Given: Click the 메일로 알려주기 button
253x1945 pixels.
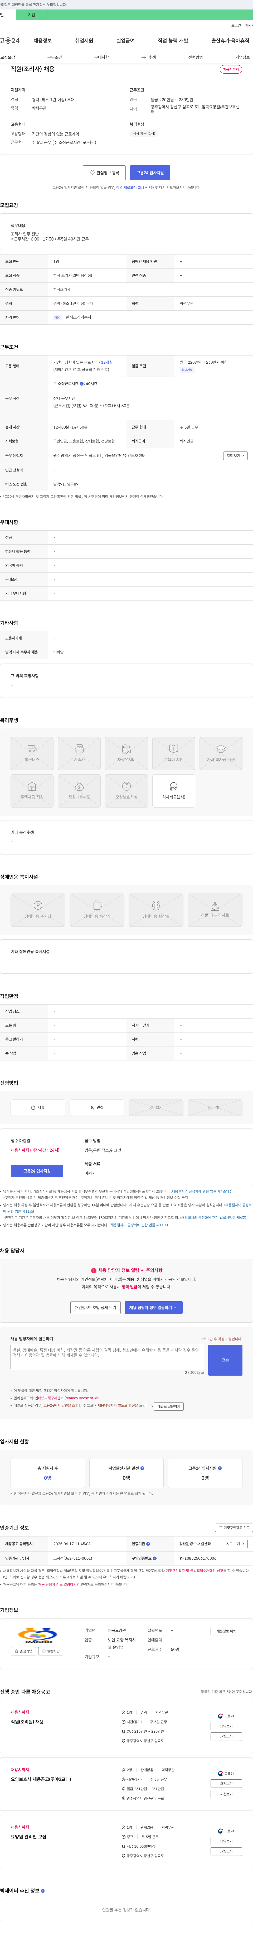Looking at the screenshot, I should tap(168, 1407).
